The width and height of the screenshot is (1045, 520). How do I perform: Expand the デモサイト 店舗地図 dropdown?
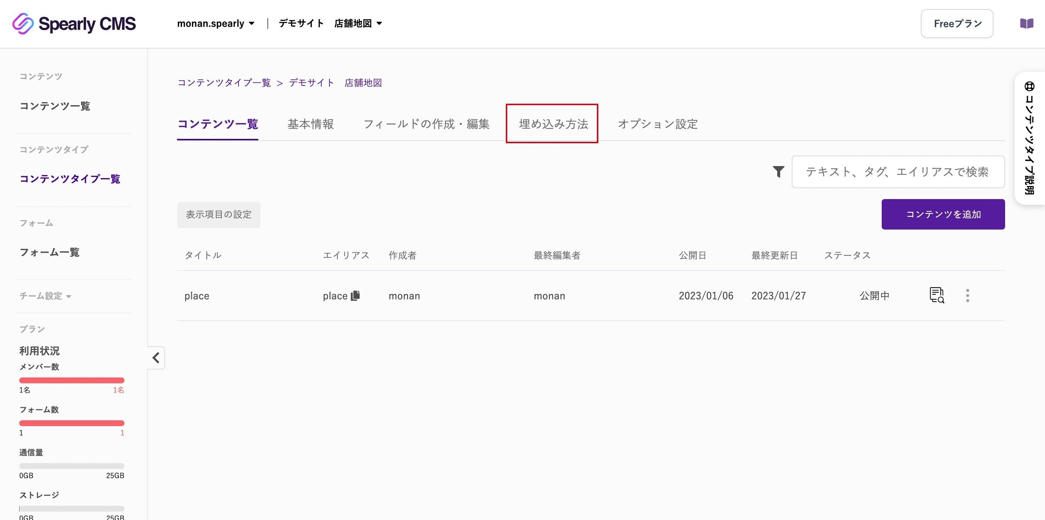(x=330, y=24)
